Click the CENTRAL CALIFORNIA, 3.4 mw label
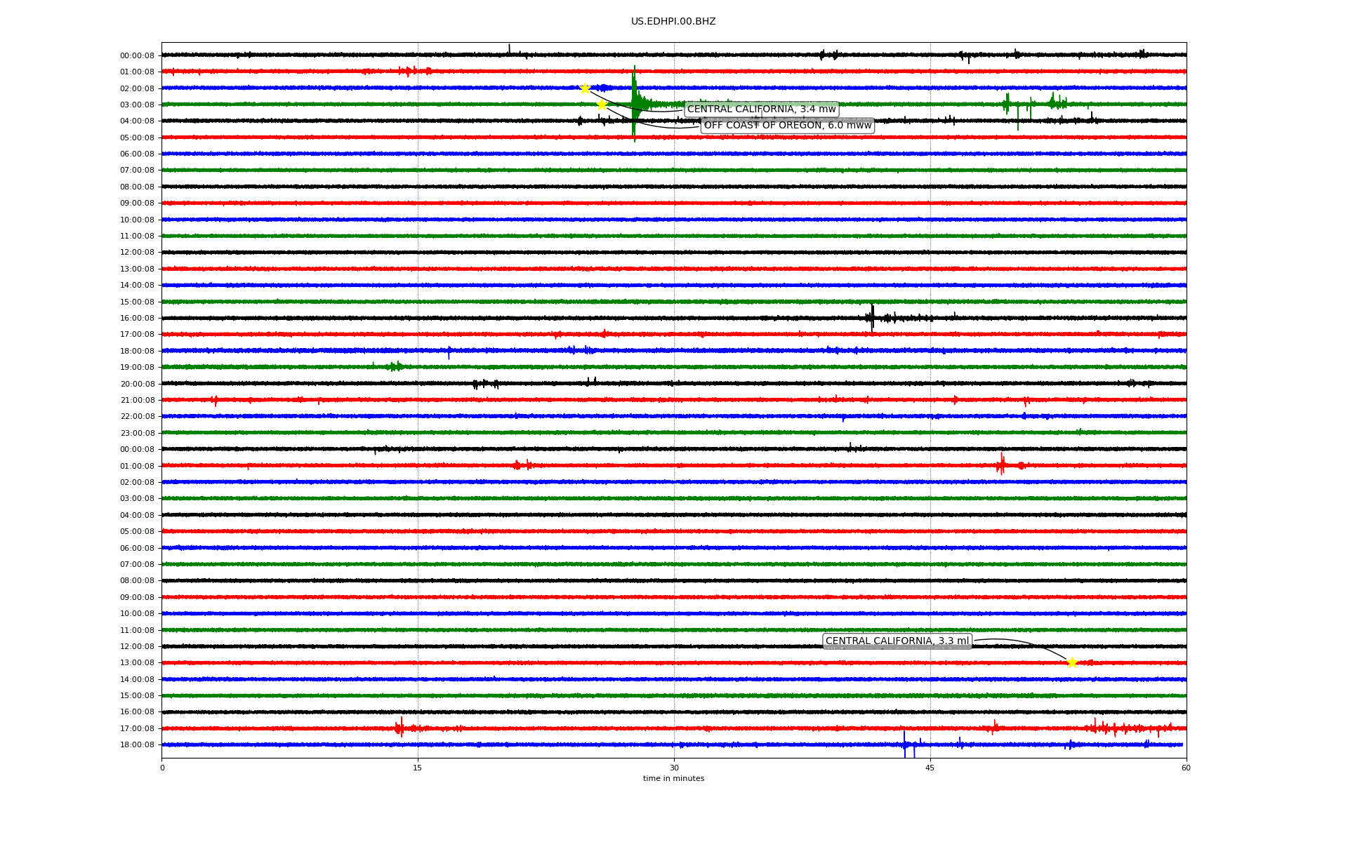This screenshot has width=1348, height=842. point(761,109)
